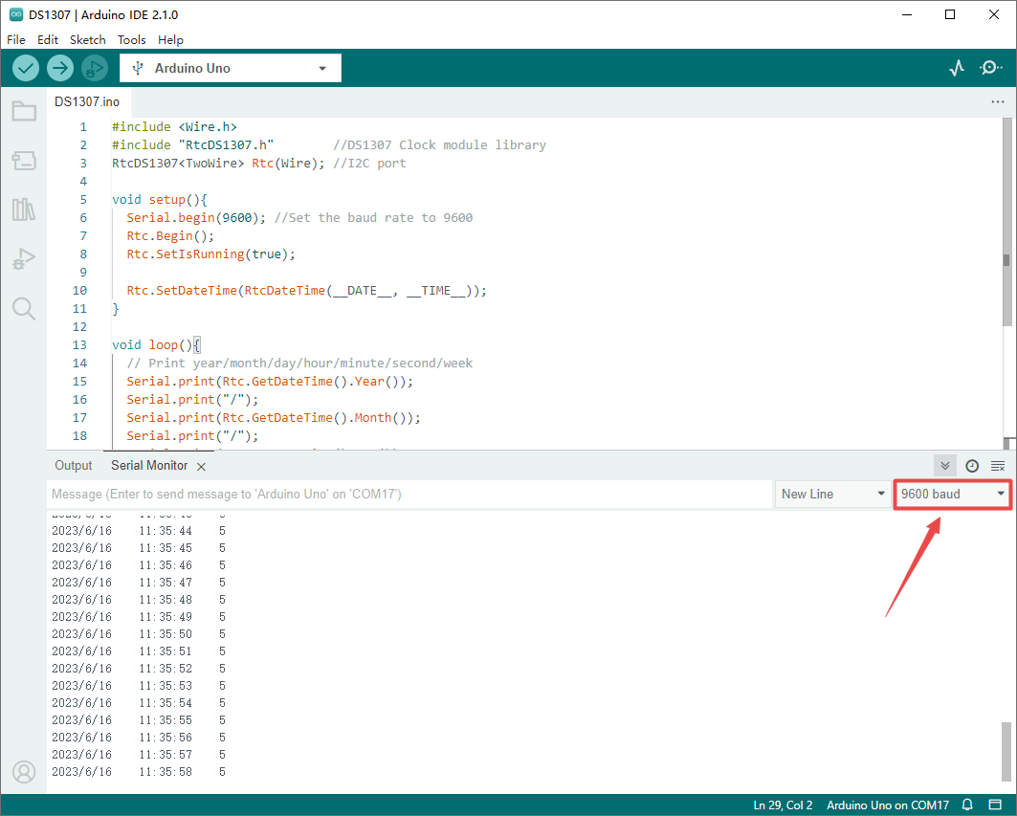Click line number 10 in the gutter
The width and height of the screenshot is (1017, 816).
coord(79,291)
